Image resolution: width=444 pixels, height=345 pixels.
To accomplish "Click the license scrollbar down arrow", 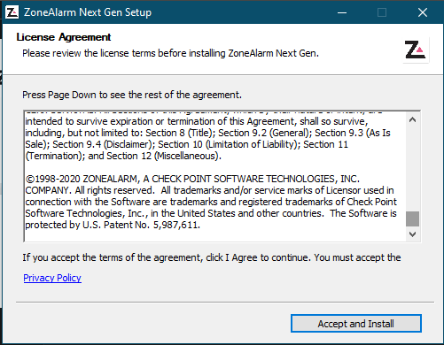I will pos(412,234).
